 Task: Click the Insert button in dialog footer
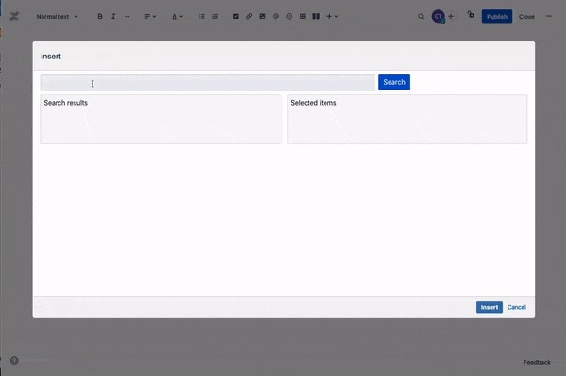click(x=489, y=307)
